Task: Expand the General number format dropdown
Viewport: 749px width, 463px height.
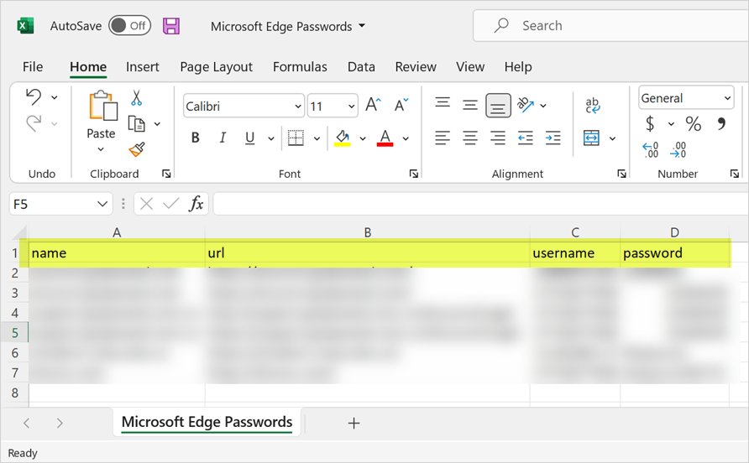Action: 727,98
